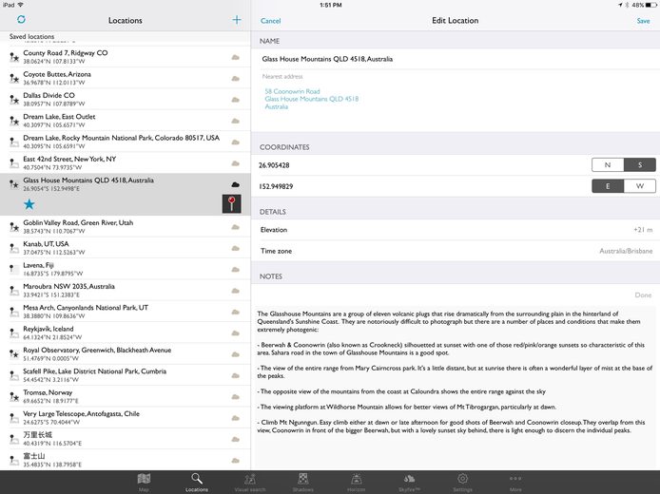Tap cloud icon on Dream Lake, East Outlet row
Viewport: 660px width, 494px height.
pos(235,121)
